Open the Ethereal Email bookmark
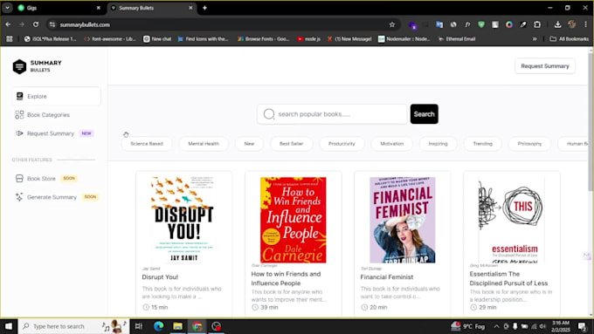The width and height of the screenshot is (594, 334). tap(457, 38)
